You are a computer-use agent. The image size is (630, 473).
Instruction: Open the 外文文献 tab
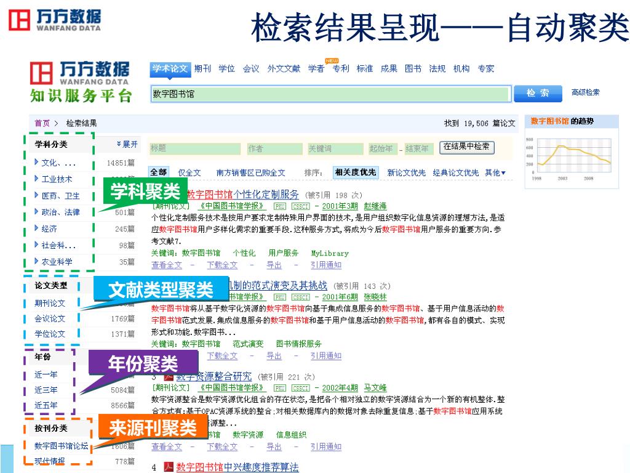pos(284,69)
